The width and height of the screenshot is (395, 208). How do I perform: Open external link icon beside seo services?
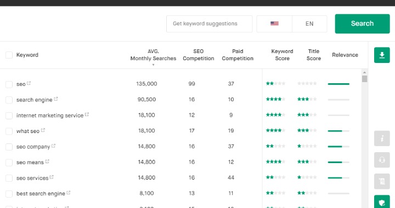[x=52, y=177]
